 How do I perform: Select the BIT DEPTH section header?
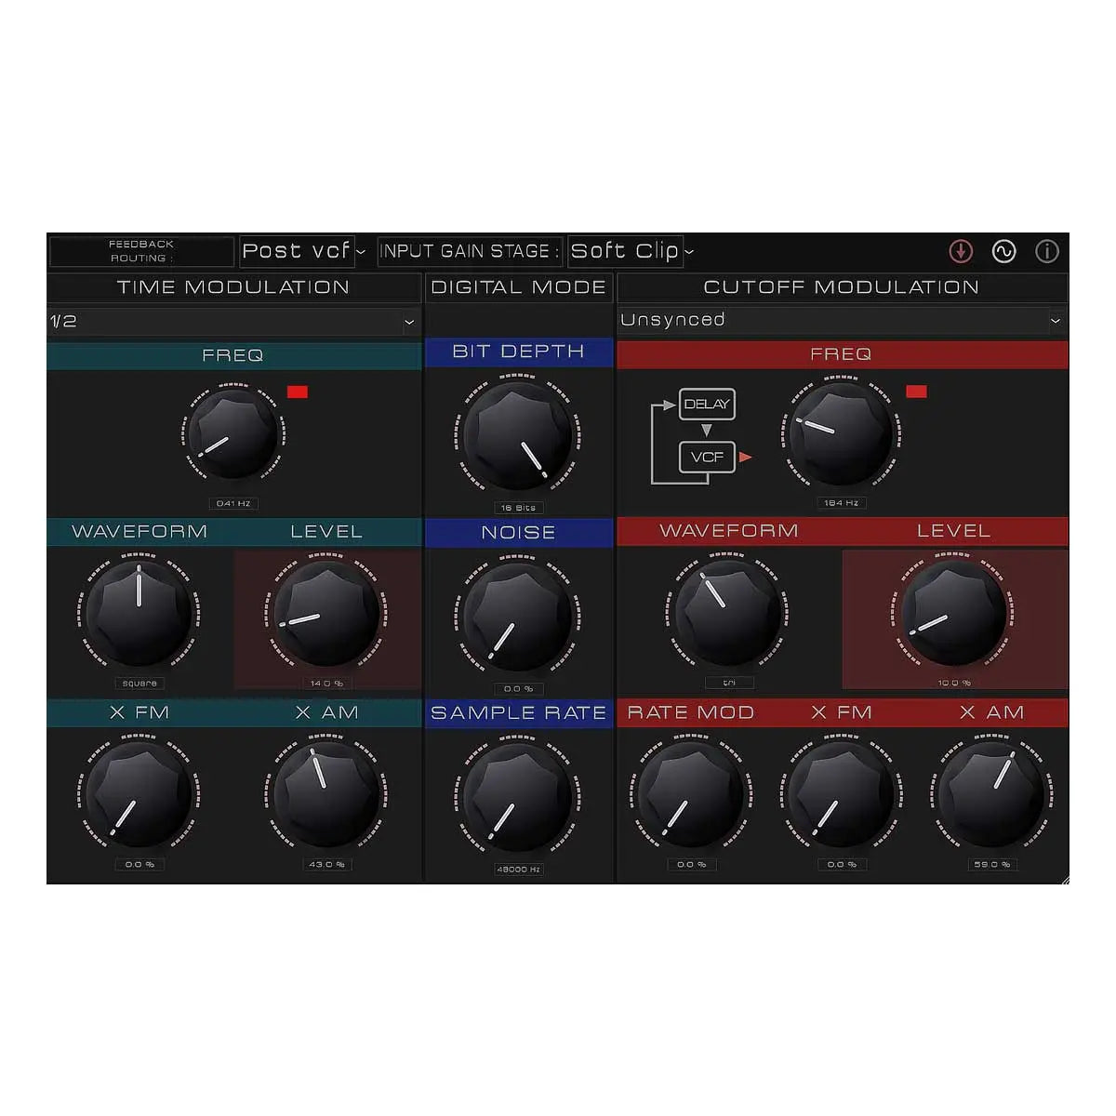518,352
